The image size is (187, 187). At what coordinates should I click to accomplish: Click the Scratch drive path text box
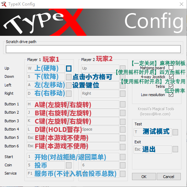(93, 49)
